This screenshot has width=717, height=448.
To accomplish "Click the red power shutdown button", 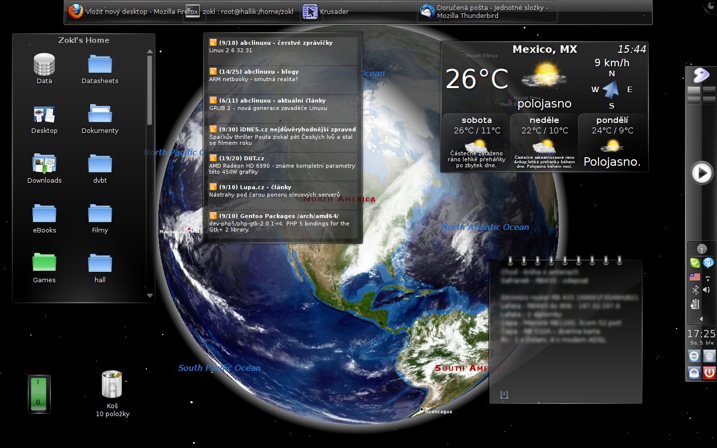I will (709, 372).
